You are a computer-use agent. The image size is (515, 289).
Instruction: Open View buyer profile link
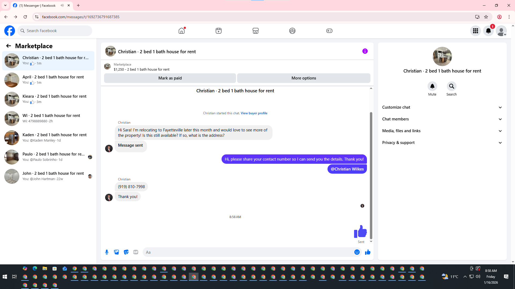click(x=254, y=113)
